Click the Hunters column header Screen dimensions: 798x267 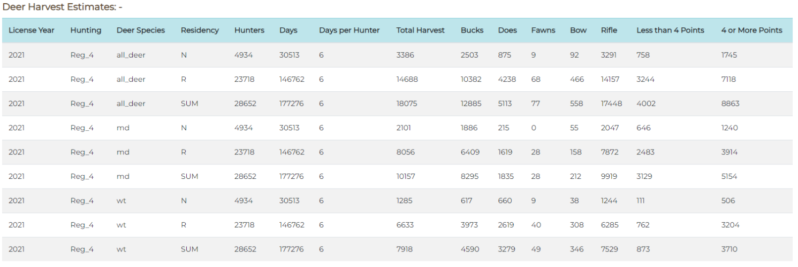(x=249, y=30)
